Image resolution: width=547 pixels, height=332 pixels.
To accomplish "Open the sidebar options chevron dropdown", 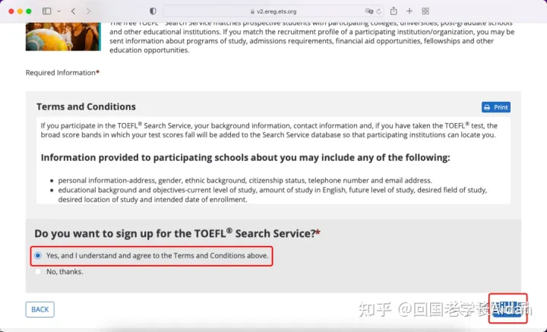I will [x=59, y=11].
